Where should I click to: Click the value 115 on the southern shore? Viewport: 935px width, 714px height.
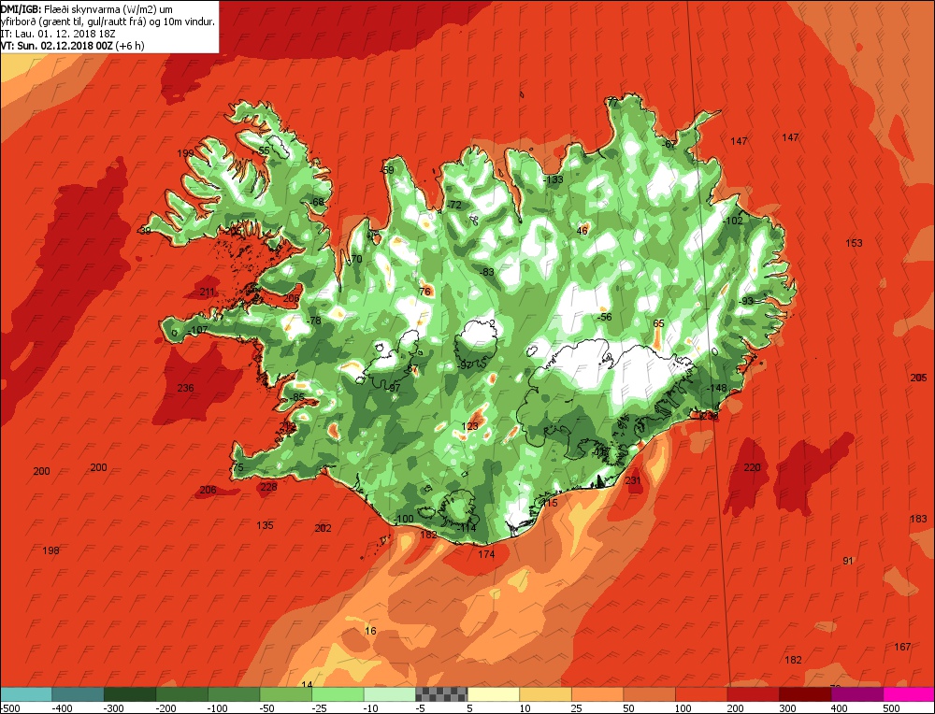pos(549,503)
